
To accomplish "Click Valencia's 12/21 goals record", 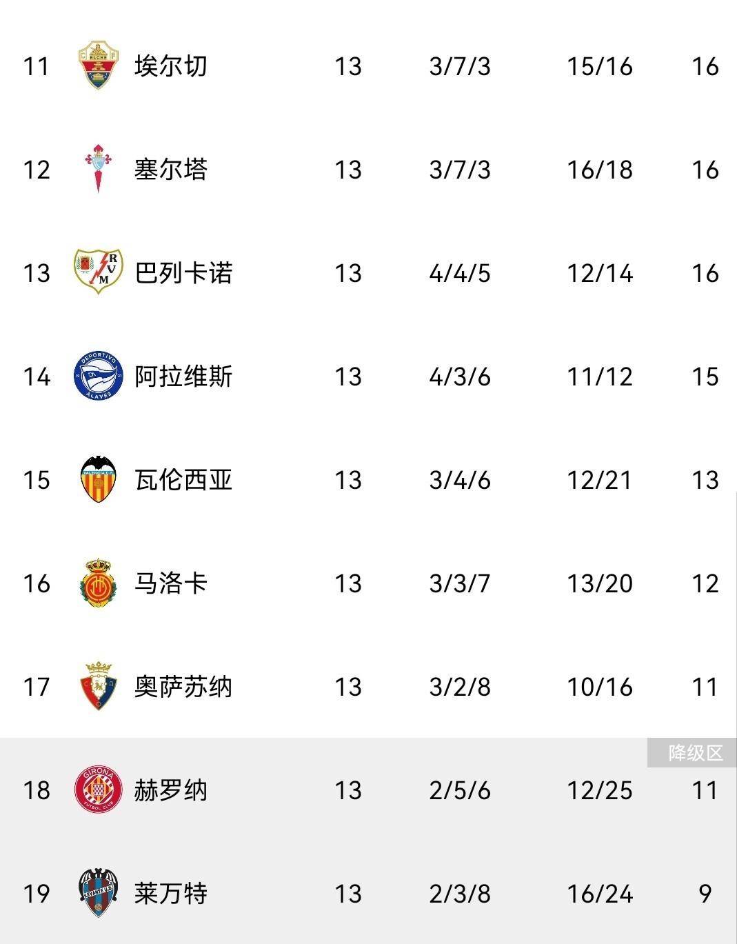I will coord(599,480).
